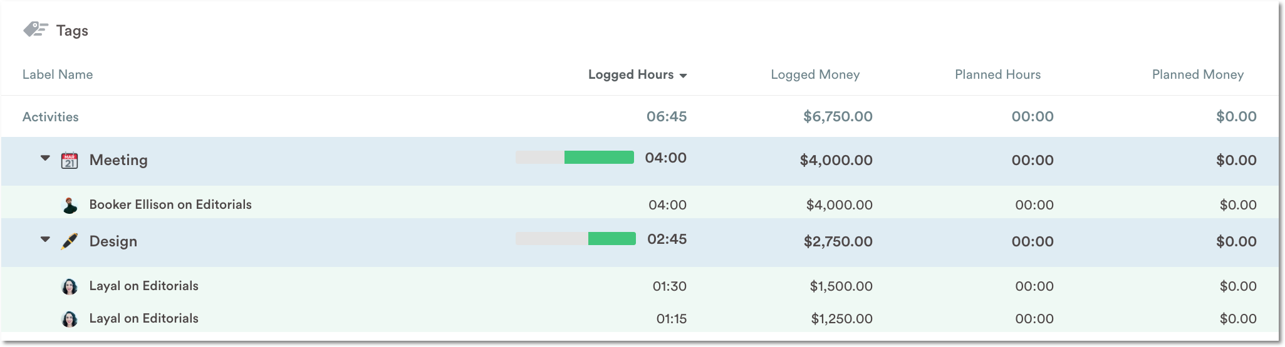Click Booker Ellison's avatar
1285x347 pixels.
pyautogui.click(x=70, y=205)
